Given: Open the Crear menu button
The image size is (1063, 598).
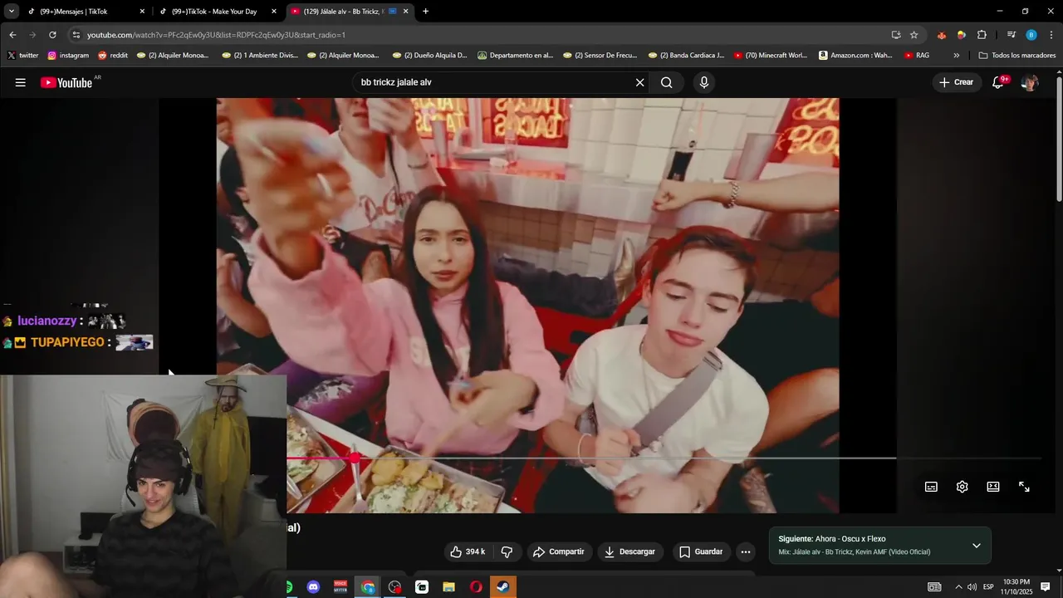Looking at the screenshot, I should (x=956, y=82).
